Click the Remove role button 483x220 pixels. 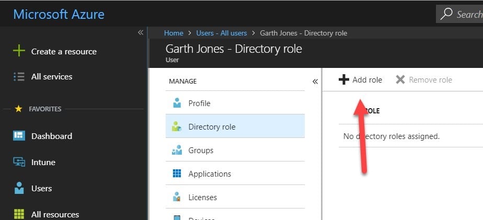tap(424, 80)
